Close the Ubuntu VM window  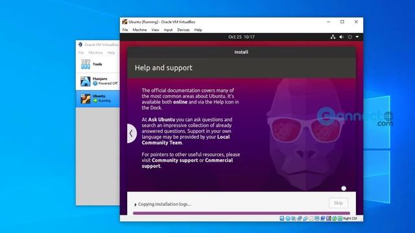[x=356, y=22]
